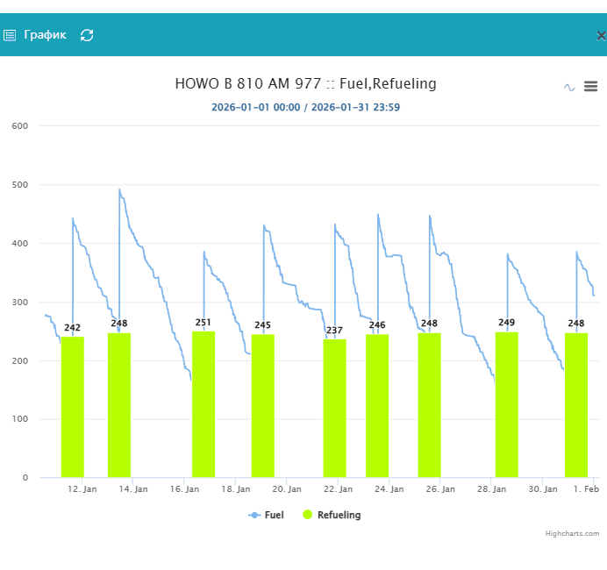Open the Highcharts hamburger export menu
Screen dimensions: 607x570
pyautogui.click(x=590, y=87)
